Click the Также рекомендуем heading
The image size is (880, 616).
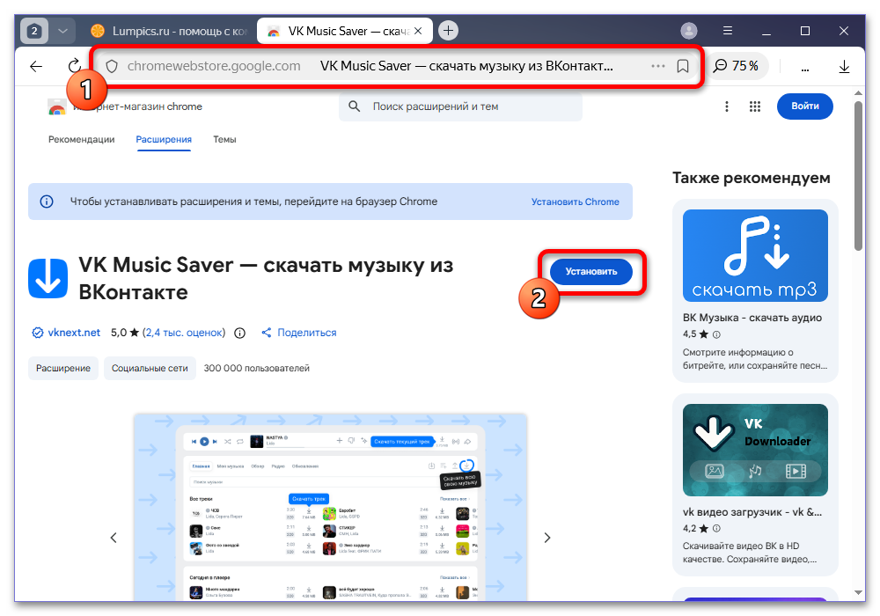click(x=751, y=178)
